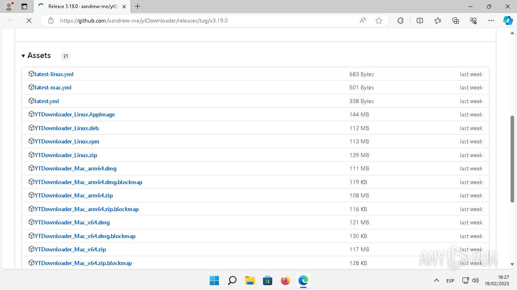Click the Assets count badge 21
The height and width of the screenshot is (290, 517).
tap(65, 56)
